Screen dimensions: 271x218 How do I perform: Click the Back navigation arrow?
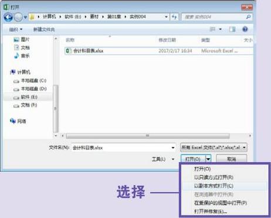pos(8,17)
